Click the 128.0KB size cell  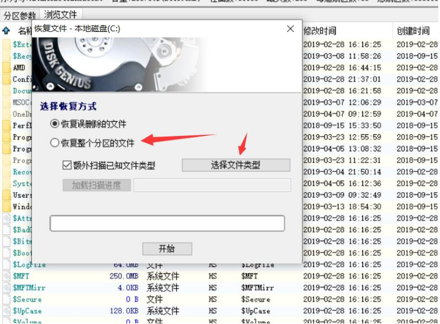[124, 311]
